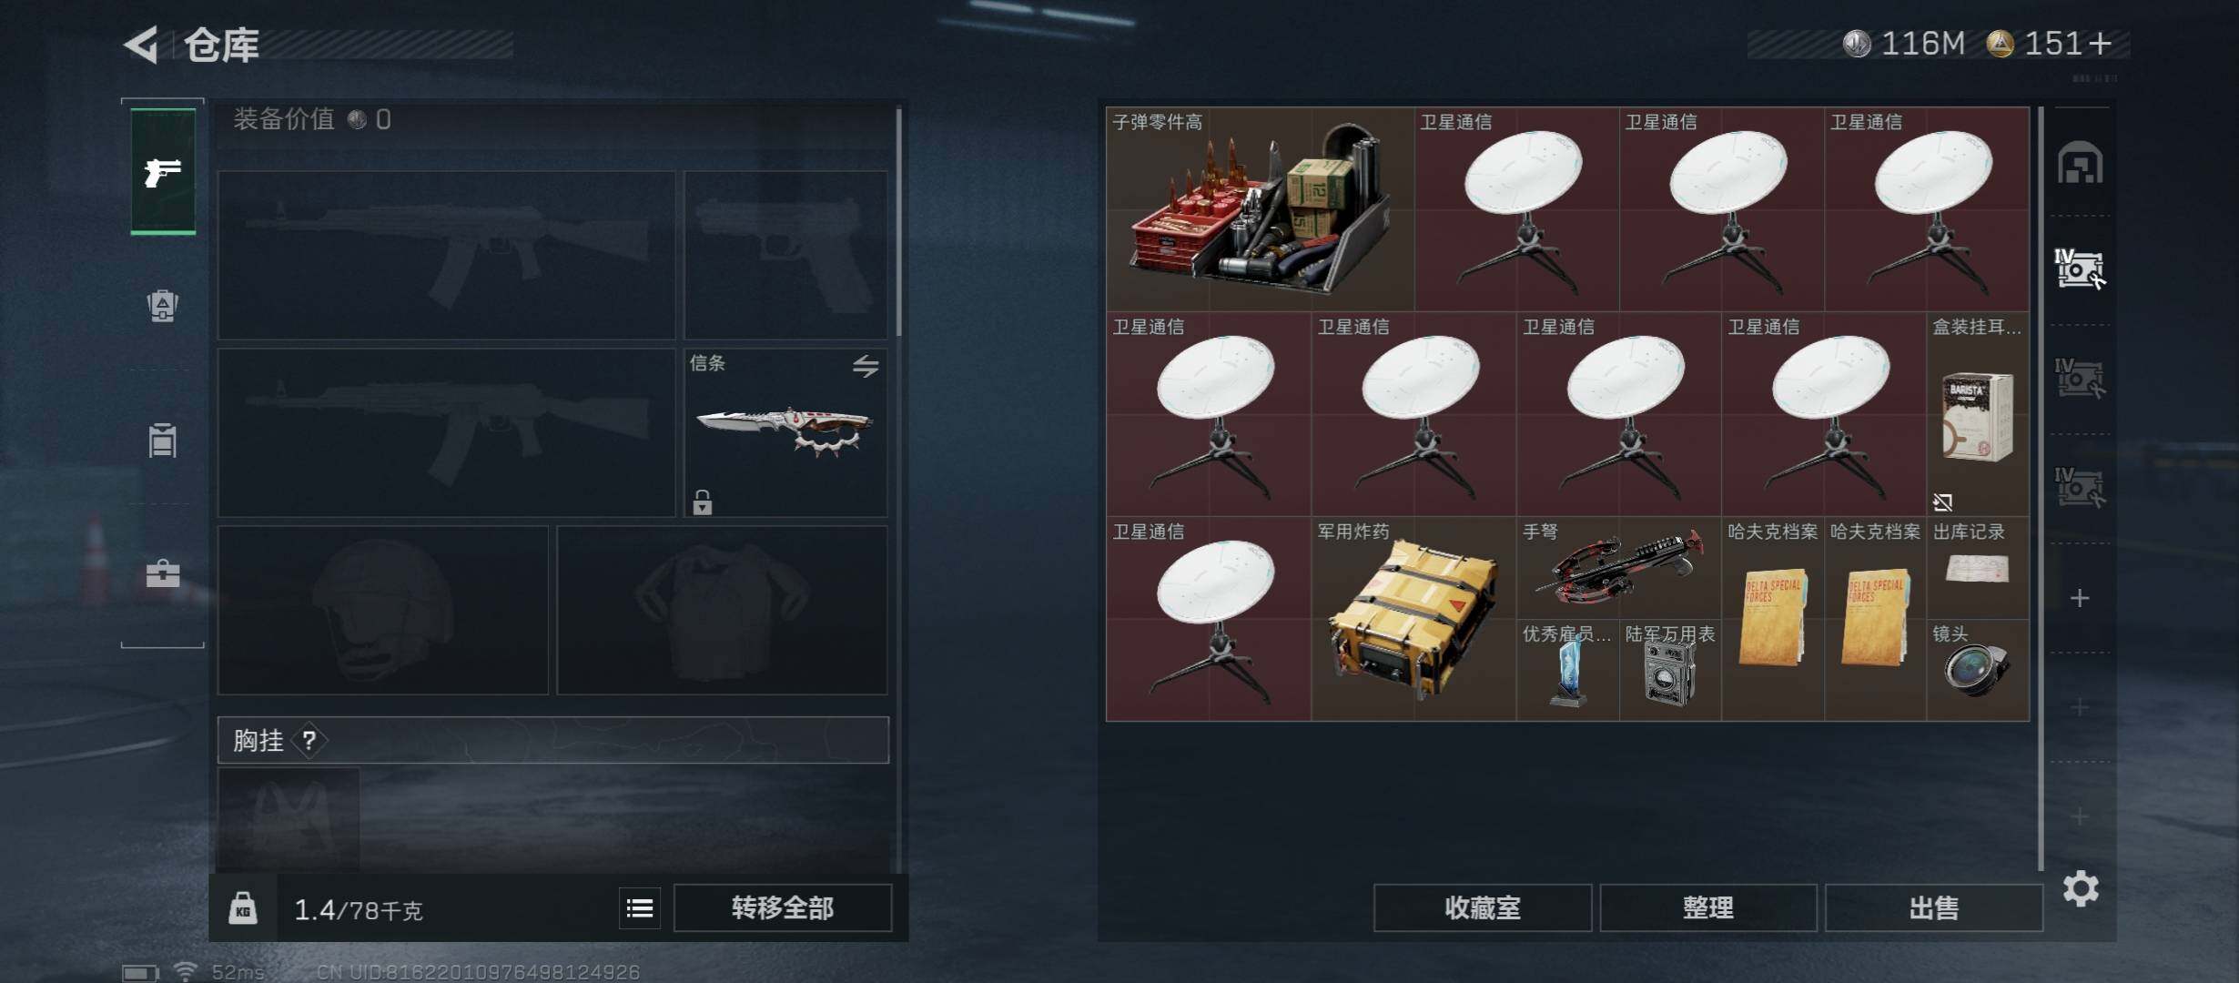Click 整理 to sort the stash
The width and height of the screenshot is (2239, 983).
coord(1708,908)
